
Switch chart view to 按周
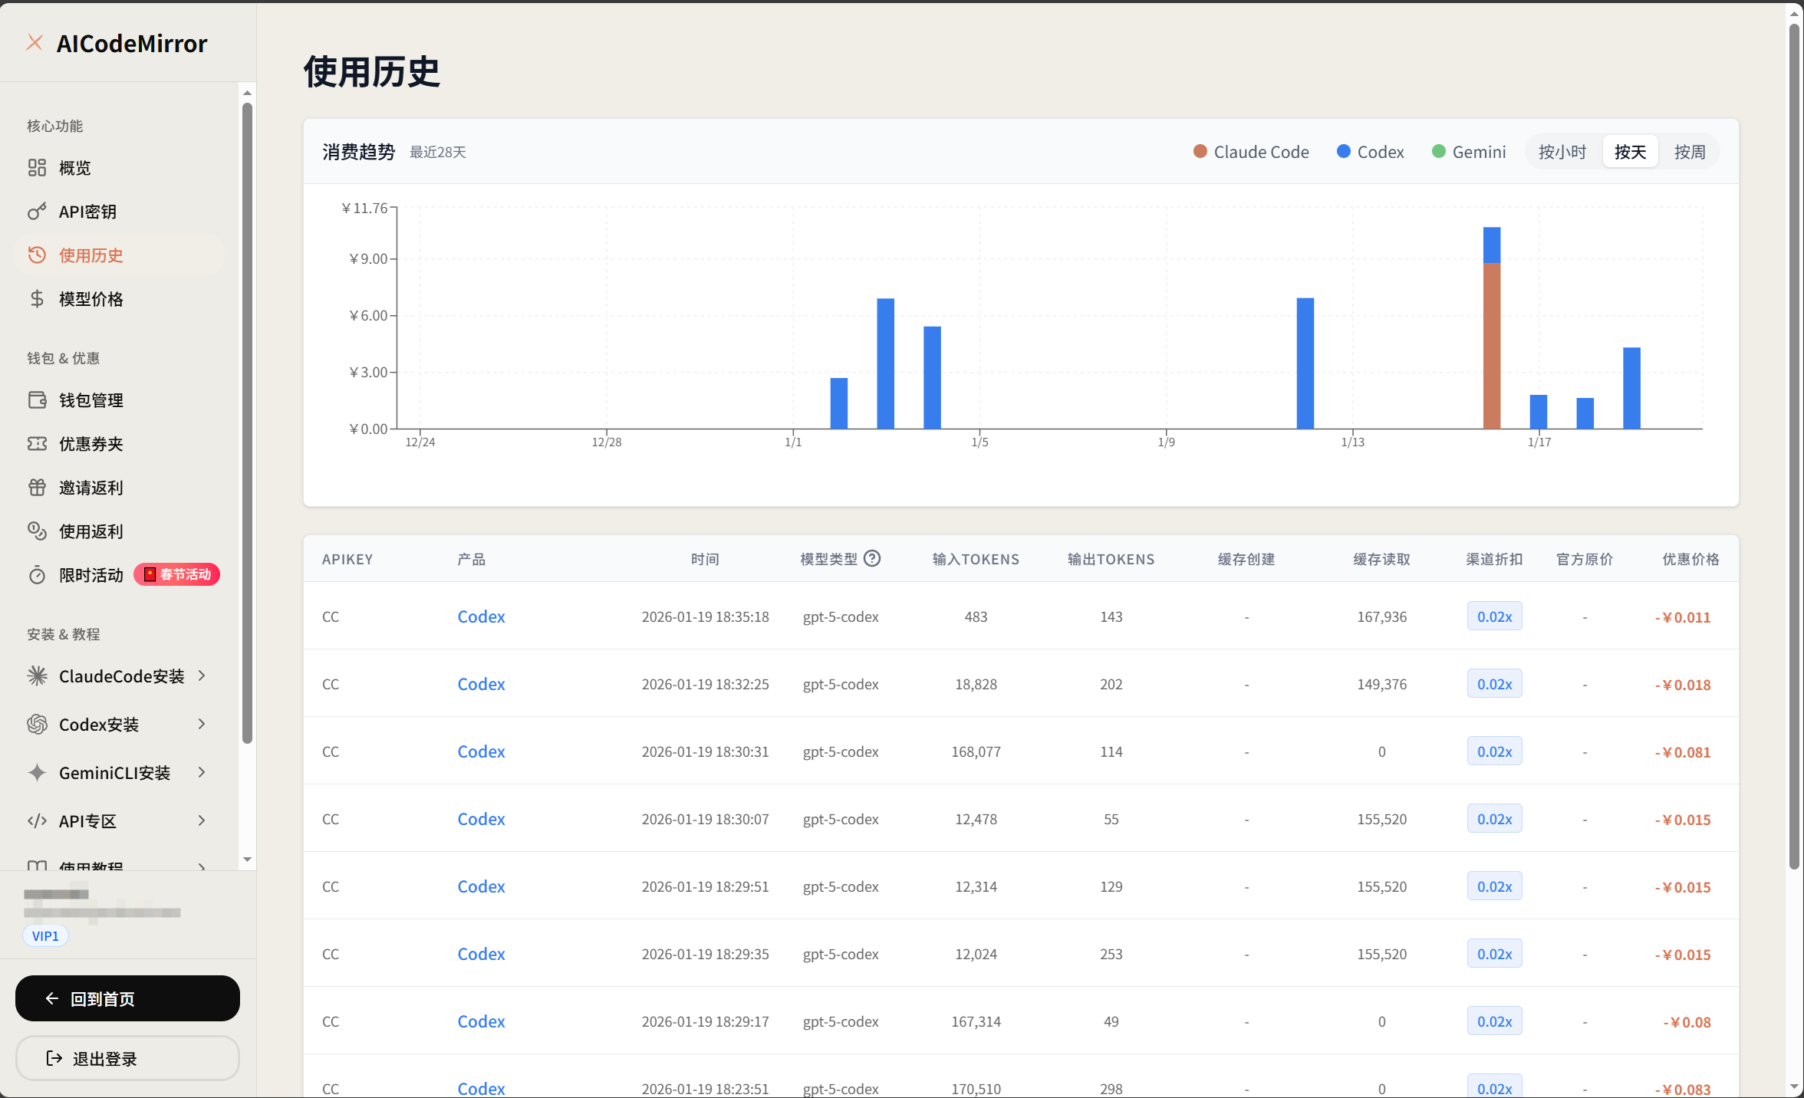click(1689, 152)
